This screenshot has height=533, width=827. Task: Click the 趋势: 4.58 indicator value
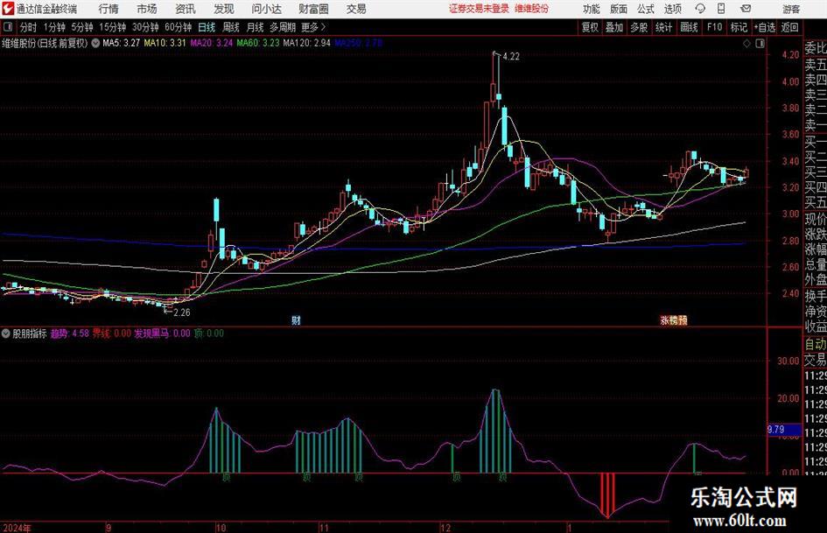point(70,333)
